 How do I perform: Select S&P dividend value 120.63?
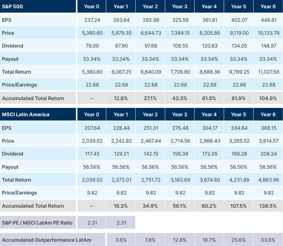click(210, 46)
